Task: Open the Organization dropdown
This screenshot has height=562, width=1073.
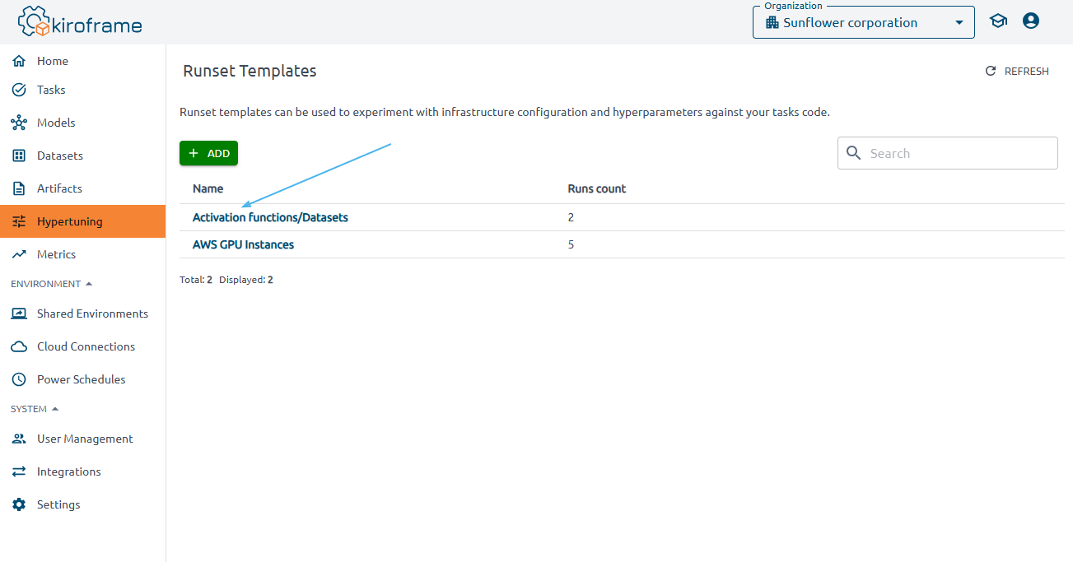Action: (863, 23)
